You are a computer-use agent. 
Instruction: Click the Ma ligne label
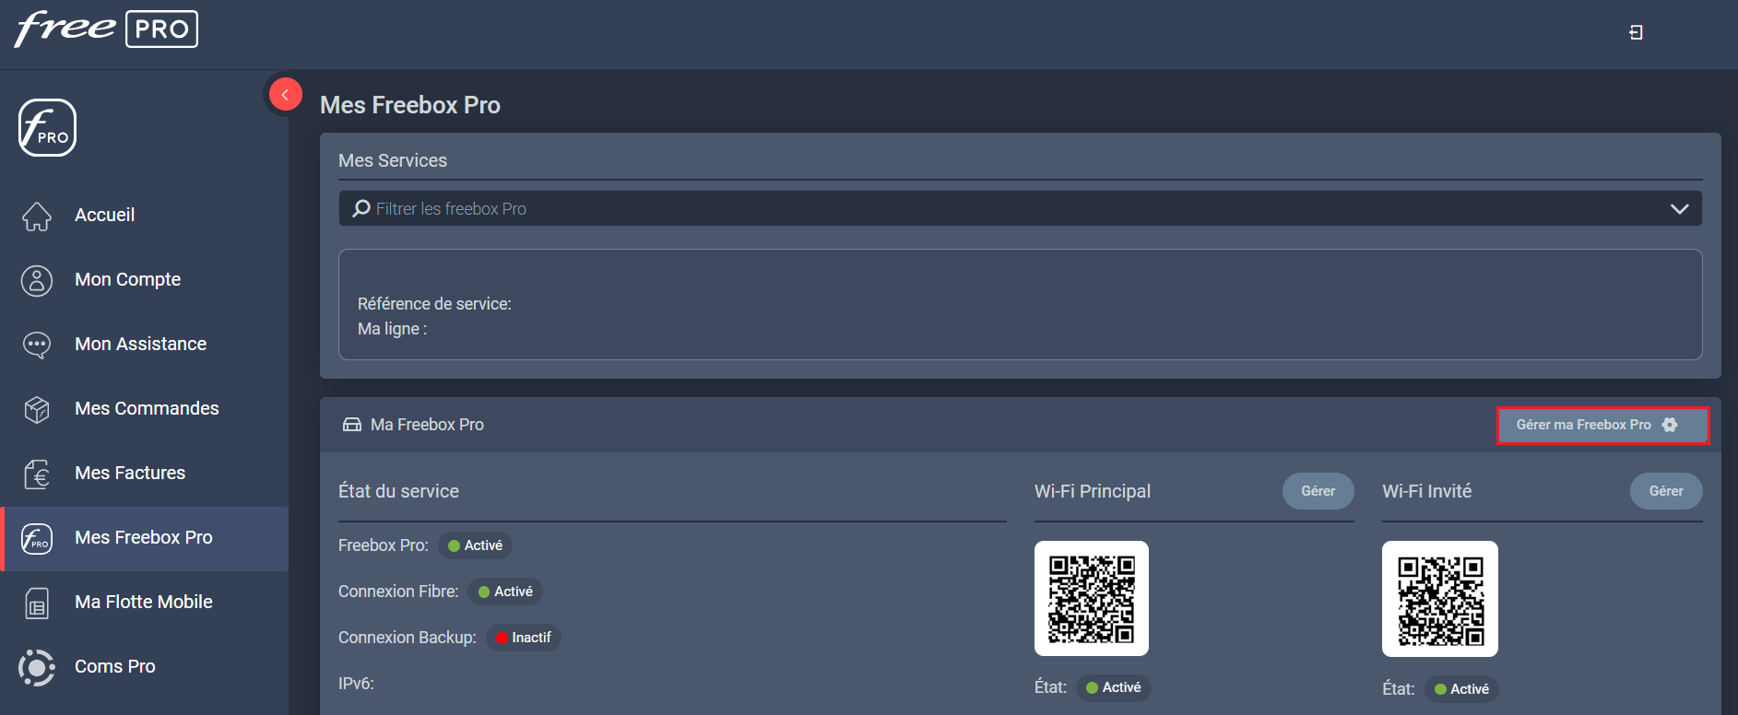click(392, 329)
